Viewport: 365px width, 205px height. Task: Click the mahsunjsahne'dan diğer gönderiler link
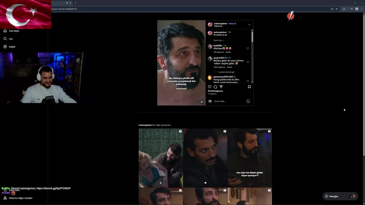click(155, 125)
